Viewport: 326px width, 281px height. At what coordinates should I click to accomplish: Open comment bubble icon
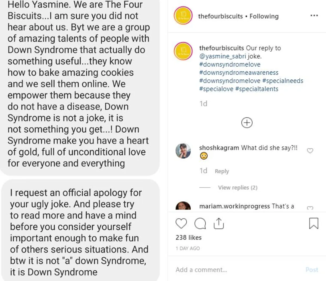point(200,224)
